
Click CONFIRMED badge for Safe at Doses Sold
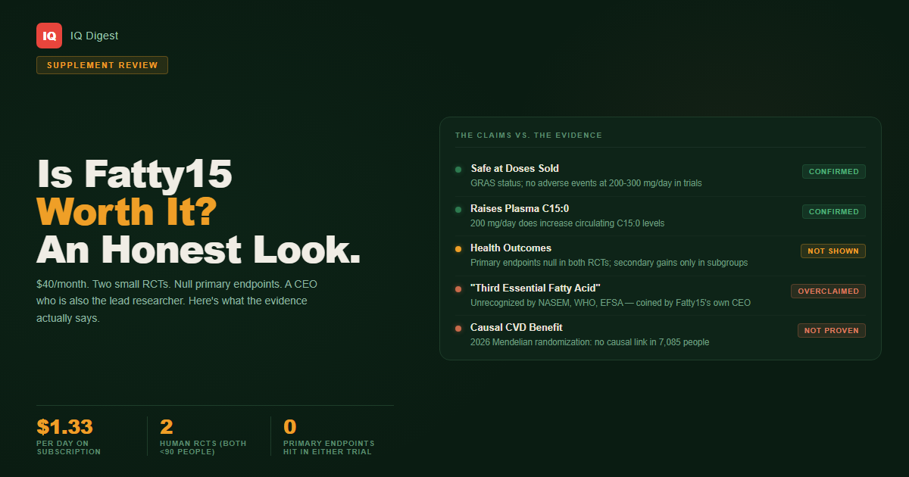pyautogui.click(x=834, y=172)
